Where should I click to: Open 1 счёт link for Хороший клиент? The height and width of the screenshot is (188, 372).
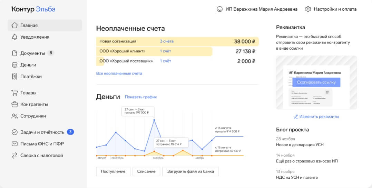tap(165, 51)
